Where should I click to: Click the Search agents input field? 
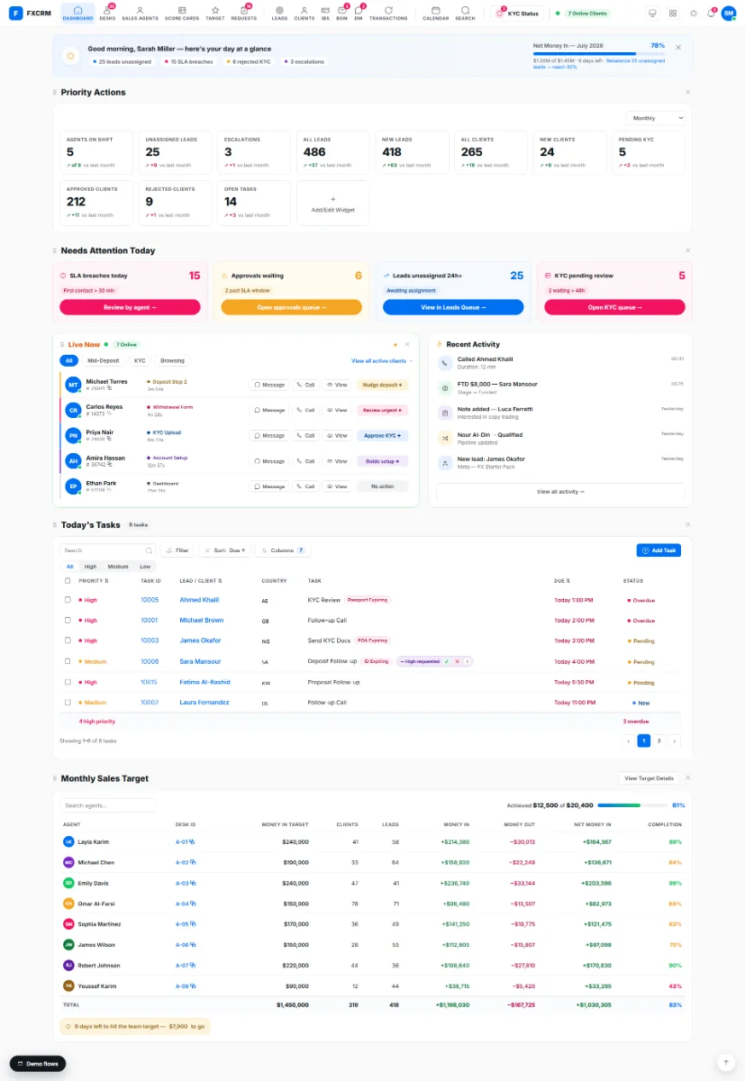(107, 805)
